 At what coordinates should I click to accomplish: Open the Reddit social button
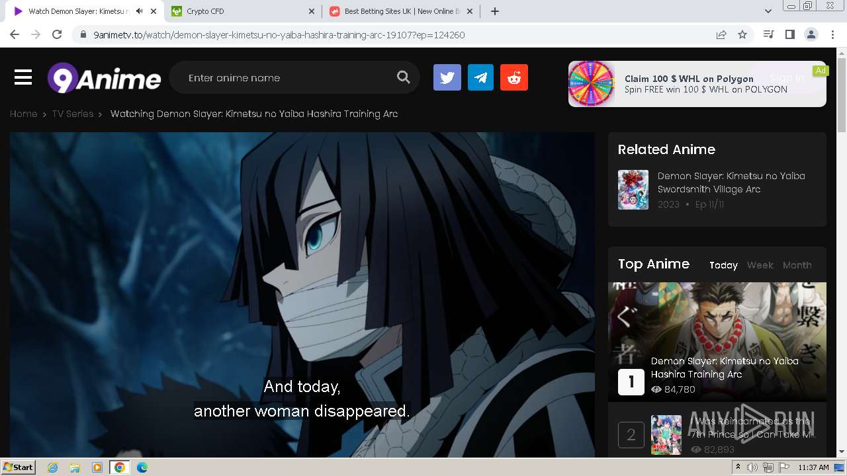[x=514, y=78]
